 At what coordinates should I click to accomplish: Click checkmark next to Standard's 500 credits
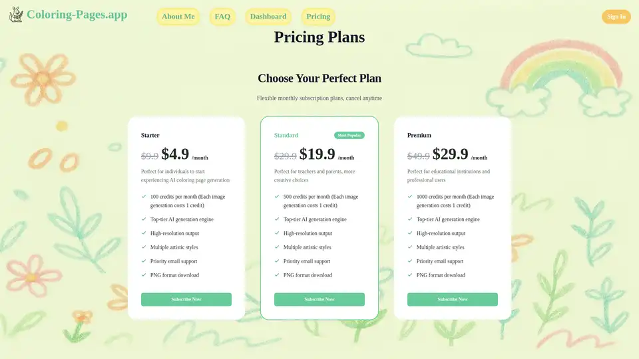tap(277, 197)
